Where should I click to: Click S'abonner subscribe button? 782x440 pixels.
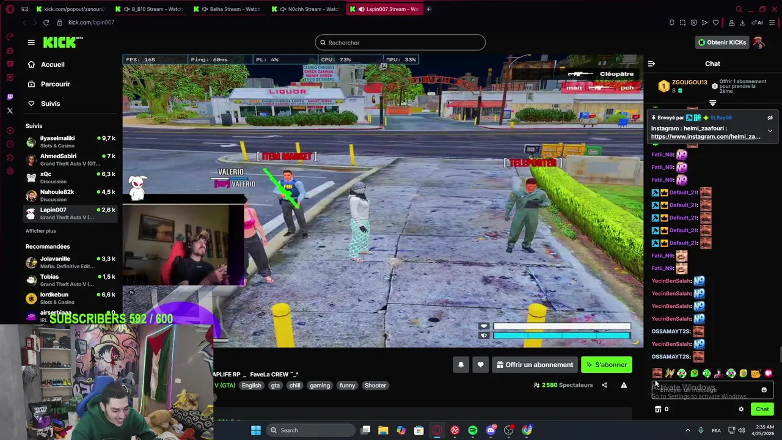click(607, 365)
